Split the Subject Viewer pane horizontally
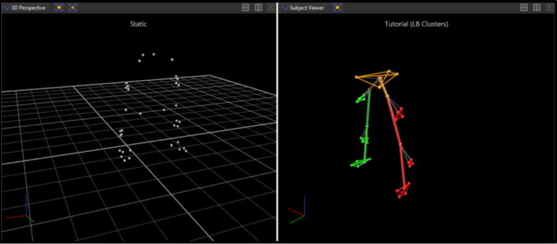 524,7
